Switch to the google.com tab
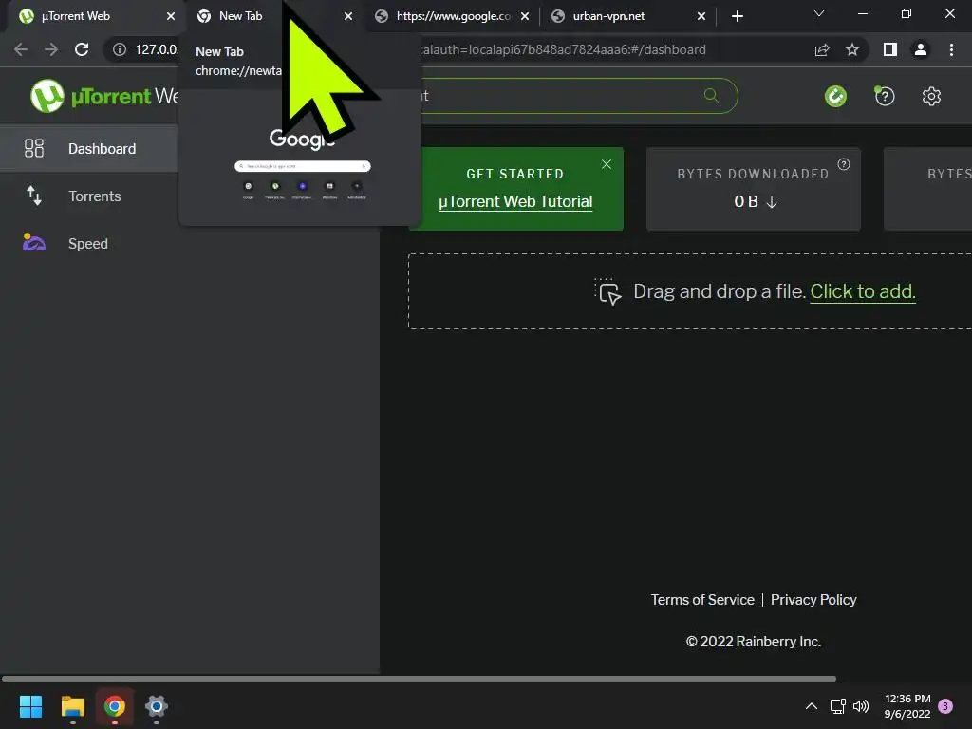The width and height of the screenshot is (972, 729). coord(453,16)
